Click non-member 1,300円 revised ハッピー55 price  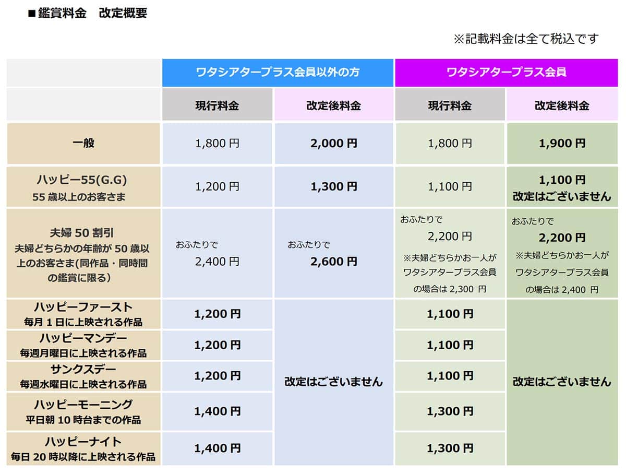tap(334, 186)
